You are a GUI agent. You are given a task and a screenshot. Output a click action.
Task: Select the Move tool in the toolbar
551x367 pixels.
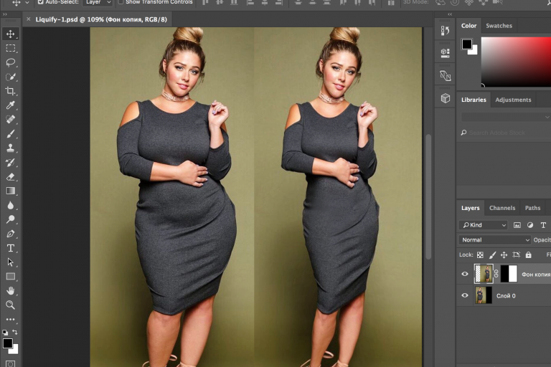10,34
